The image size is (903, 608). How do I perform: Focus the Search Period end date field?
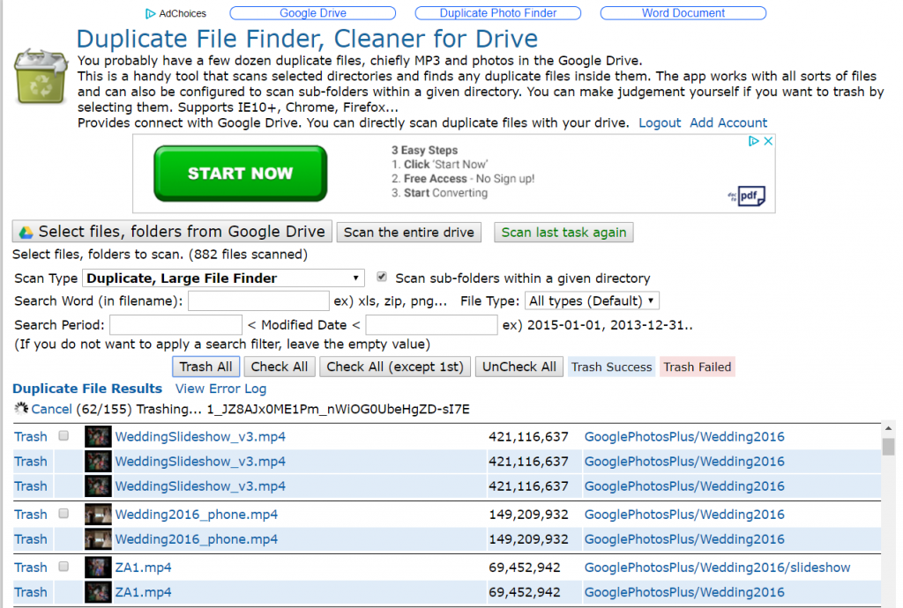[x=431, y=325]
